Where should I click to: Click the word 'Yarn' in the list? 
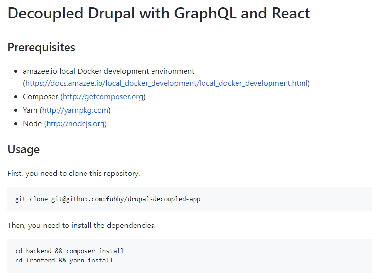(x=30, y=110)
